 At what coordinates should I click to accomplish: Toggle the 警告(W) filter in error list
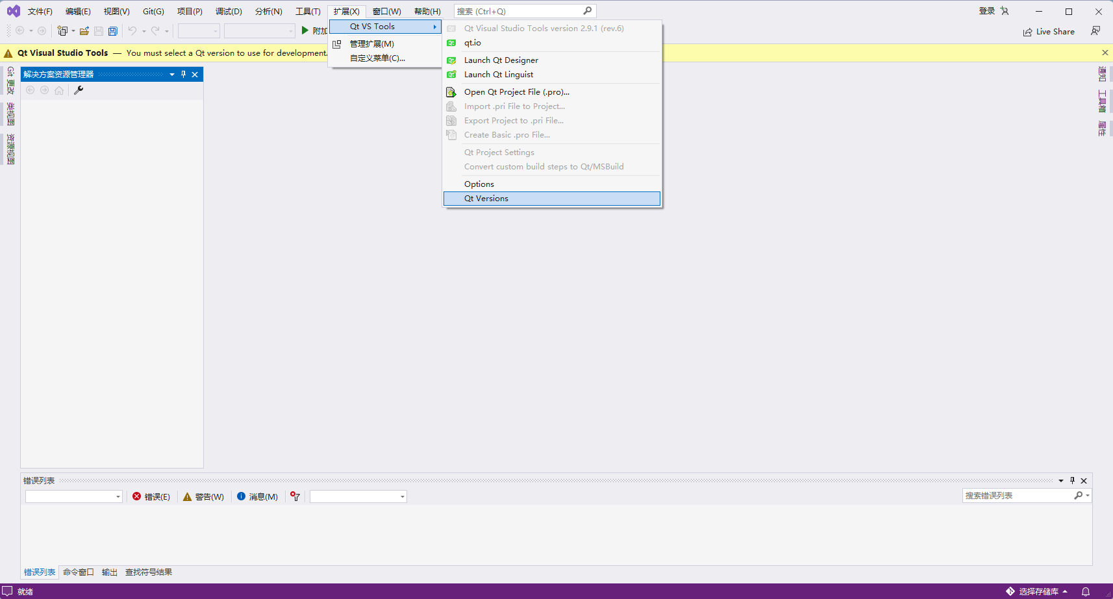click(x=203, y=496)
